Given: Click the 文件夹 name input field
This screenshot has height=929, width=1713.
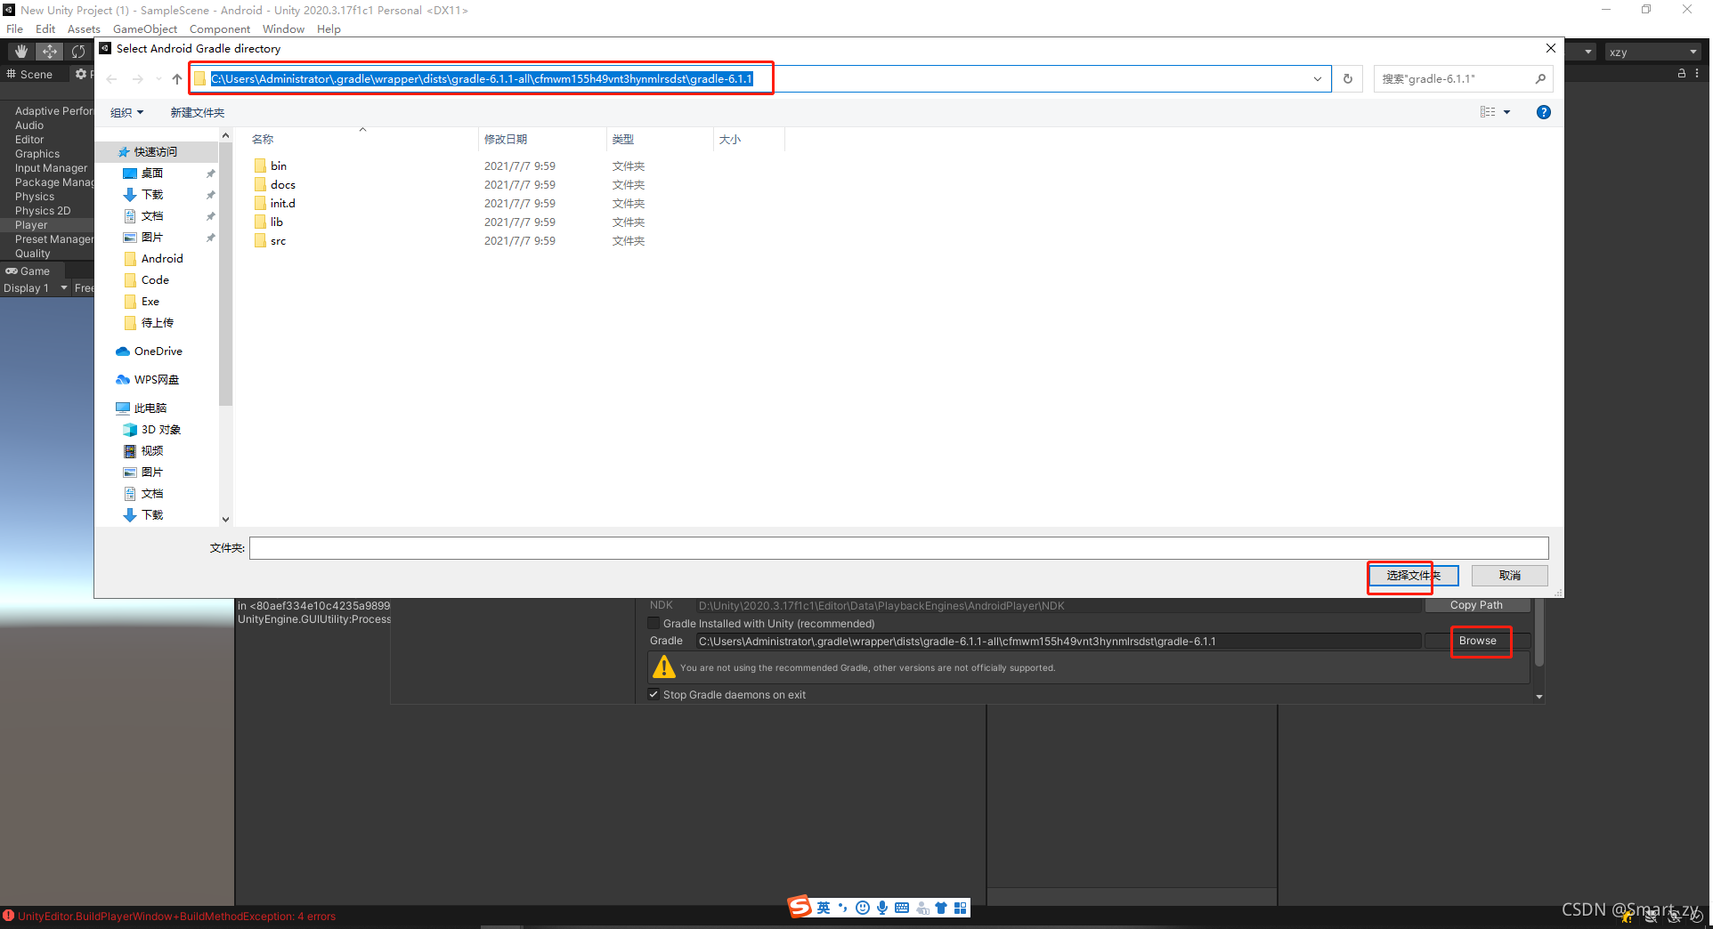Looking at the screenshot, I should pyautogui.click(x=899, y=548).
